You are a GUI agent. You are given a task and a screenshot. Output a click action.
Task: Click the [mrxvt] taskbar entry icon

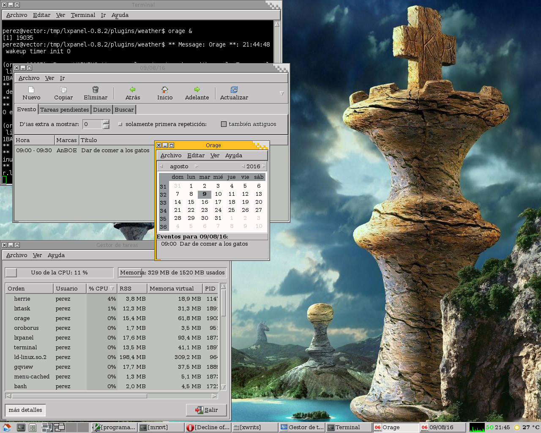point(143,428)
